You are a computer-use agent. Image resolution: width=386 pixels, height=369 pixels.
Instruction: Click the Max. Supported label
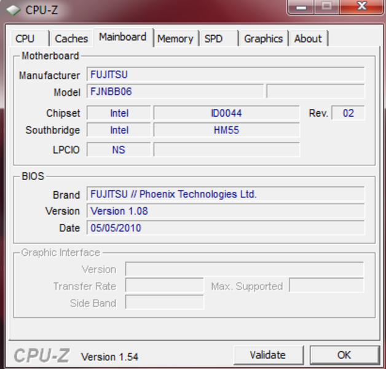(x=247, y=286)
